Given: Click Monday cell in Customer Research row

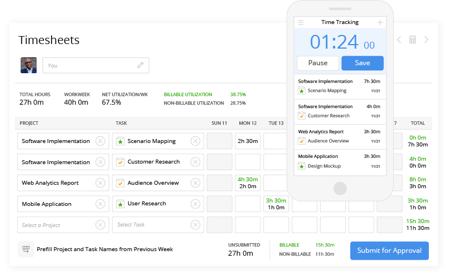Looking at the screenshot, I should (248, 162).
